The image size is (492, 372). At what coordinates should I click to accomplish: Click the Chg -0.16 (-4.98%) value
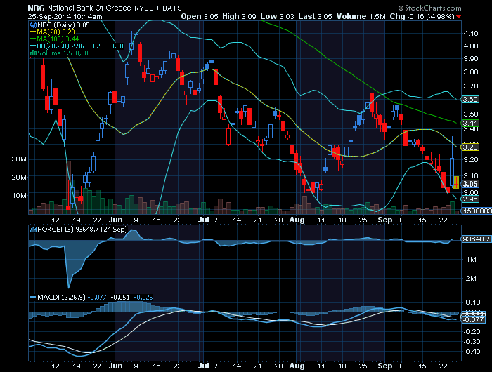(422, 16)
